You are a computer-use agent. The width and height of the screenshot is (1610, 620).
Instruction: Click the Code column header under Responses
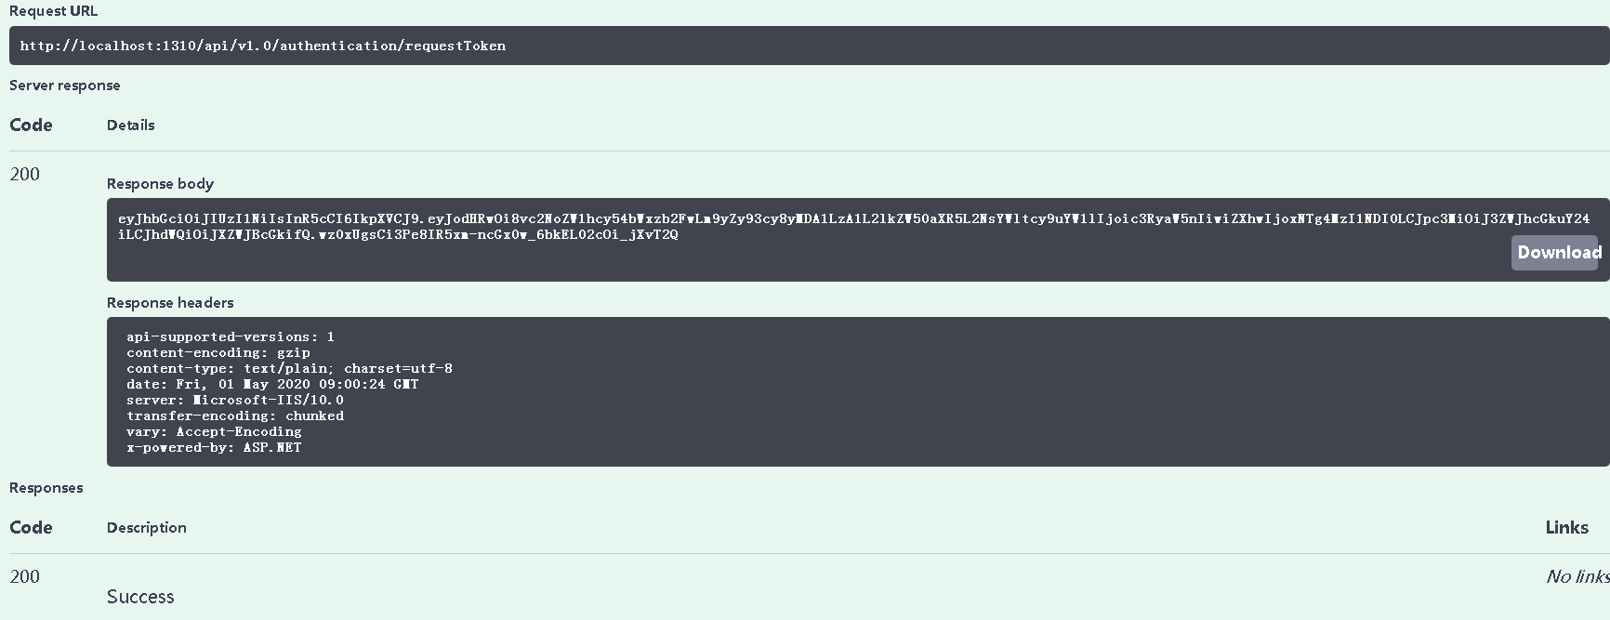31,527
